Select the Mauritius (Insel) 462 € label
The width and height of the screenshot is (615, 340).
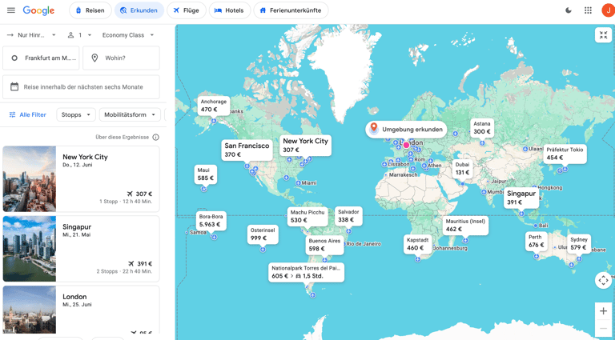click(x=465, y=226)
